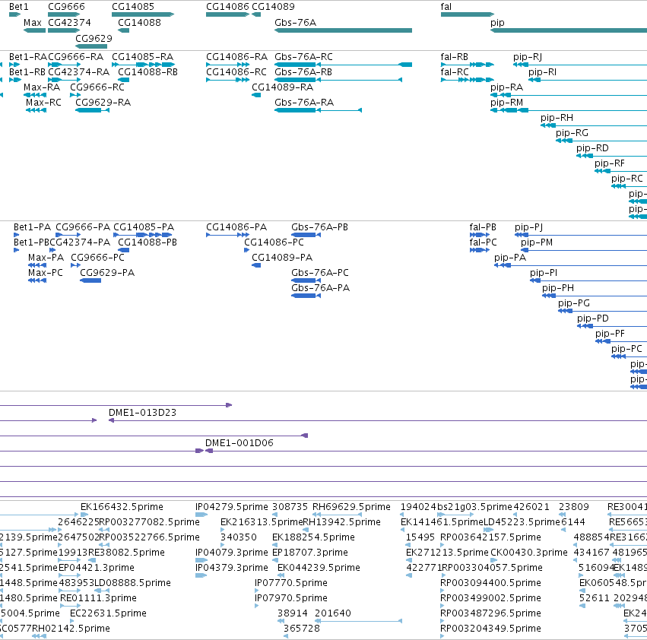Screen dimensions: 647x640
Task: Select CDS CG14086-PA label
Action: point(236,227)
